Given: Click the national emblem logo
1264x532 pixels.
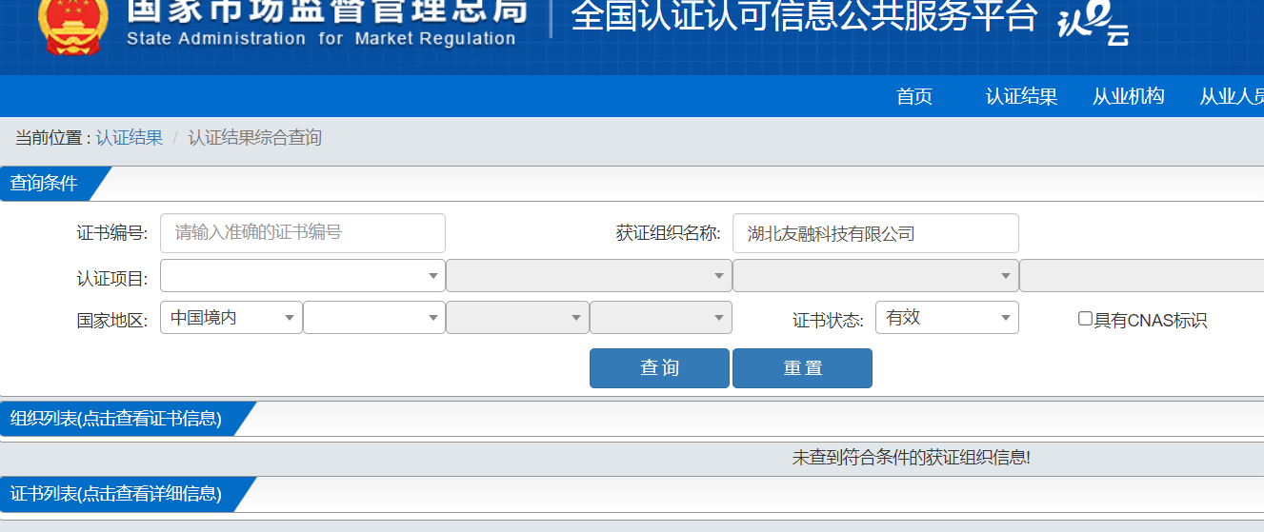Looking at the screenshot, I should pos(73,27).
